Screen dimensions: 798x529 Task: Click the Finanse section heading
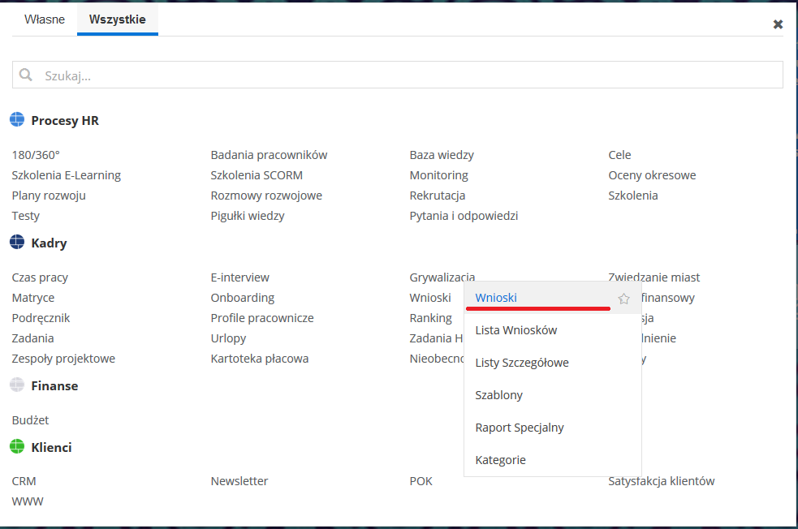click(54, 386)
